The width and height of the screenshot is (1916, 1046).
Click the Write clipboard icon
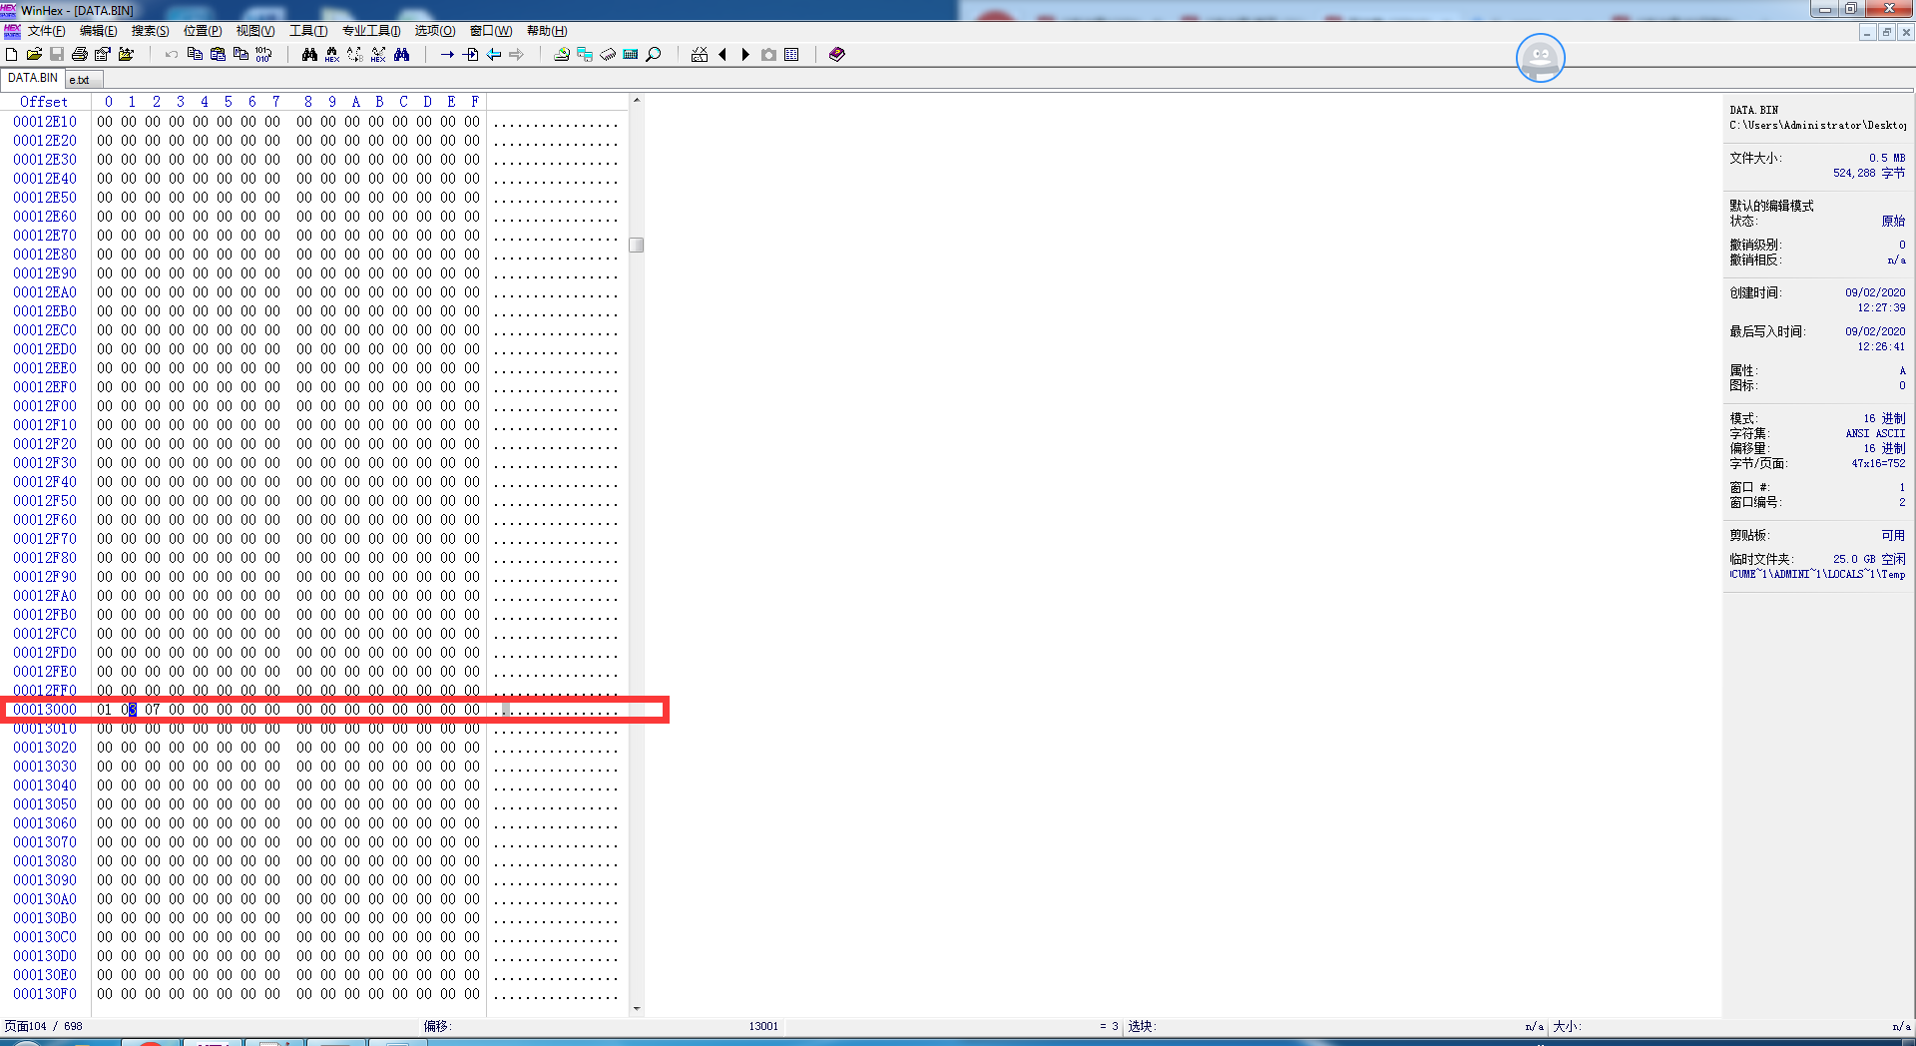pyautogui.click(x=240, y=55)
